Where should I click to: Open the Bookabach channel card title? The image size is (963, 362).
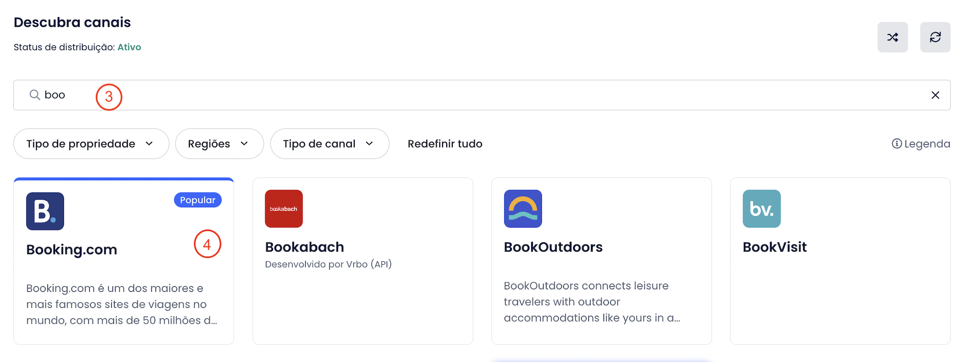(304, 247)
